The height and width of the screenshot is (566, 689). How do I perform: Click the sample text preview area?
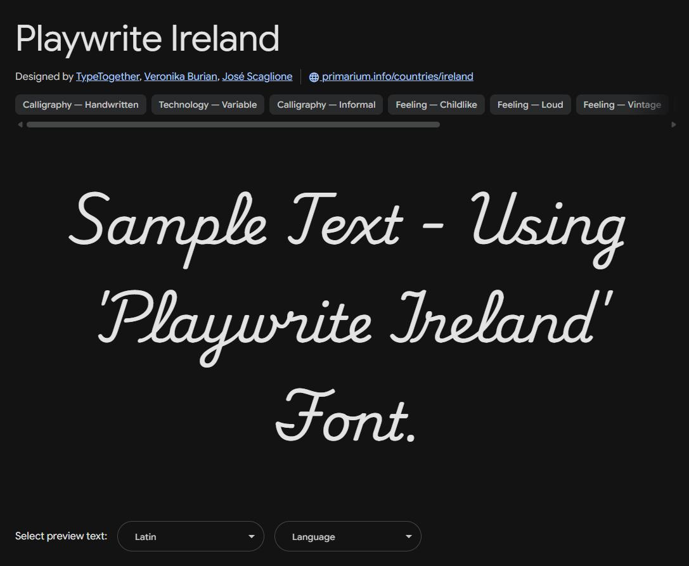(346, 316)
